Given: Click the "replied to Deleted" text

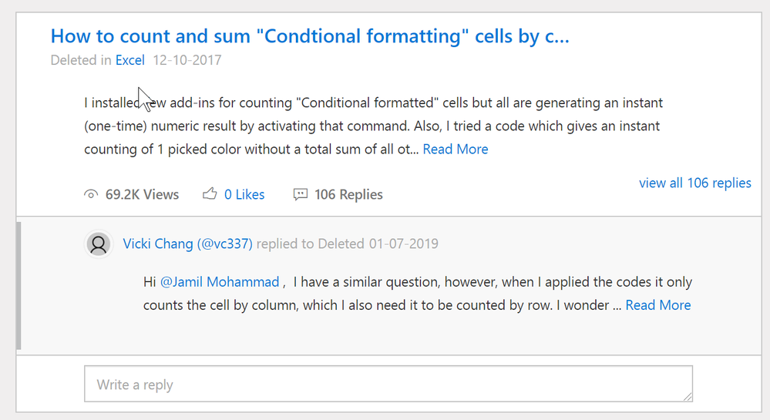Looking at the screenshot, I should click(310, 244).
